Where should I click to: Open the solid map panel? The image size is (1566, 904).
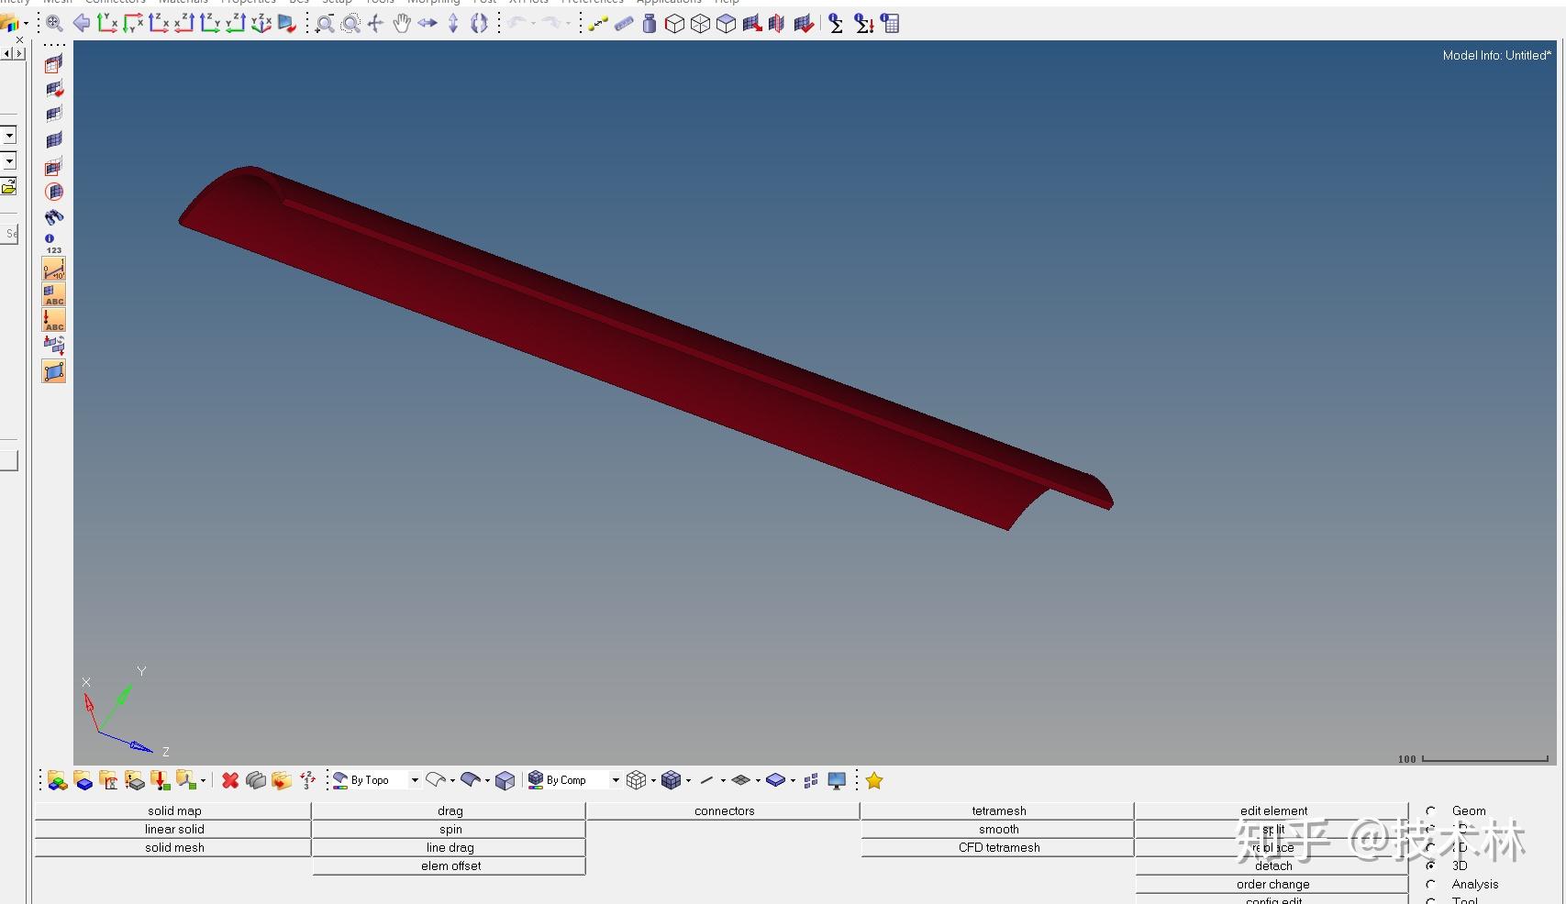(x=173, y=810)
